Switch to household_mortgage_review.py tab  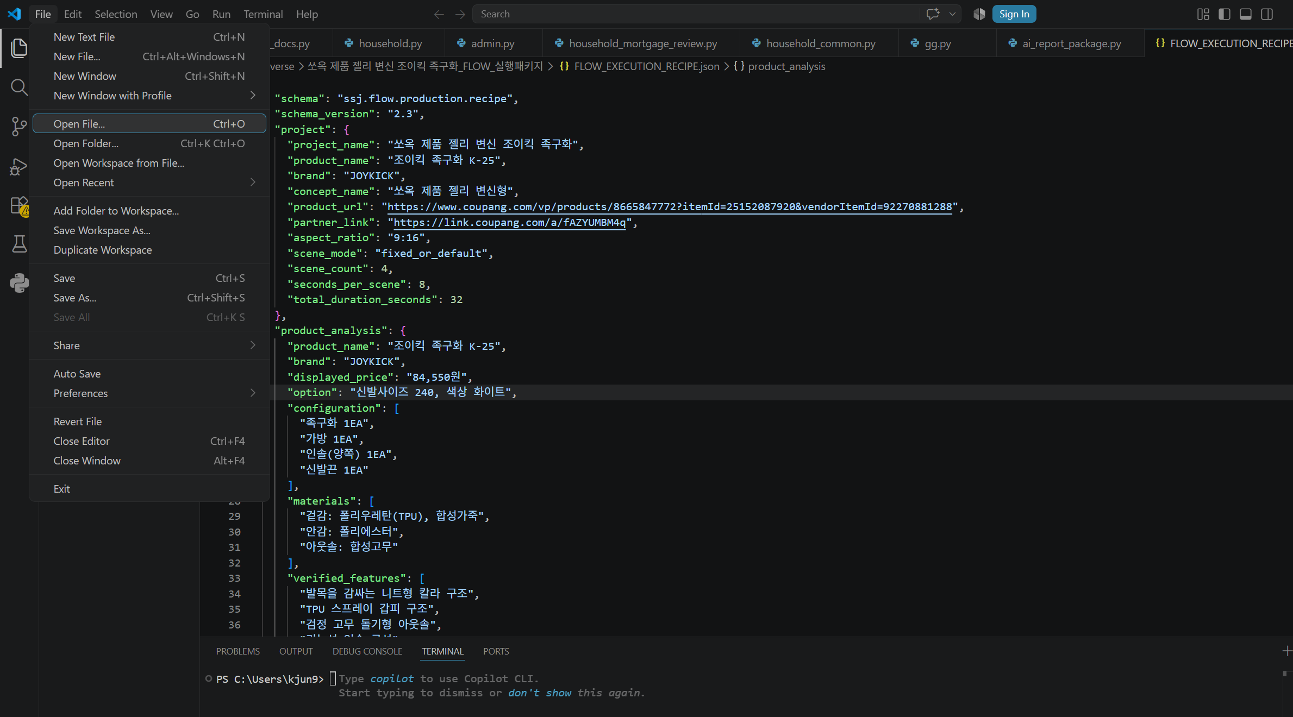[642, 43]
